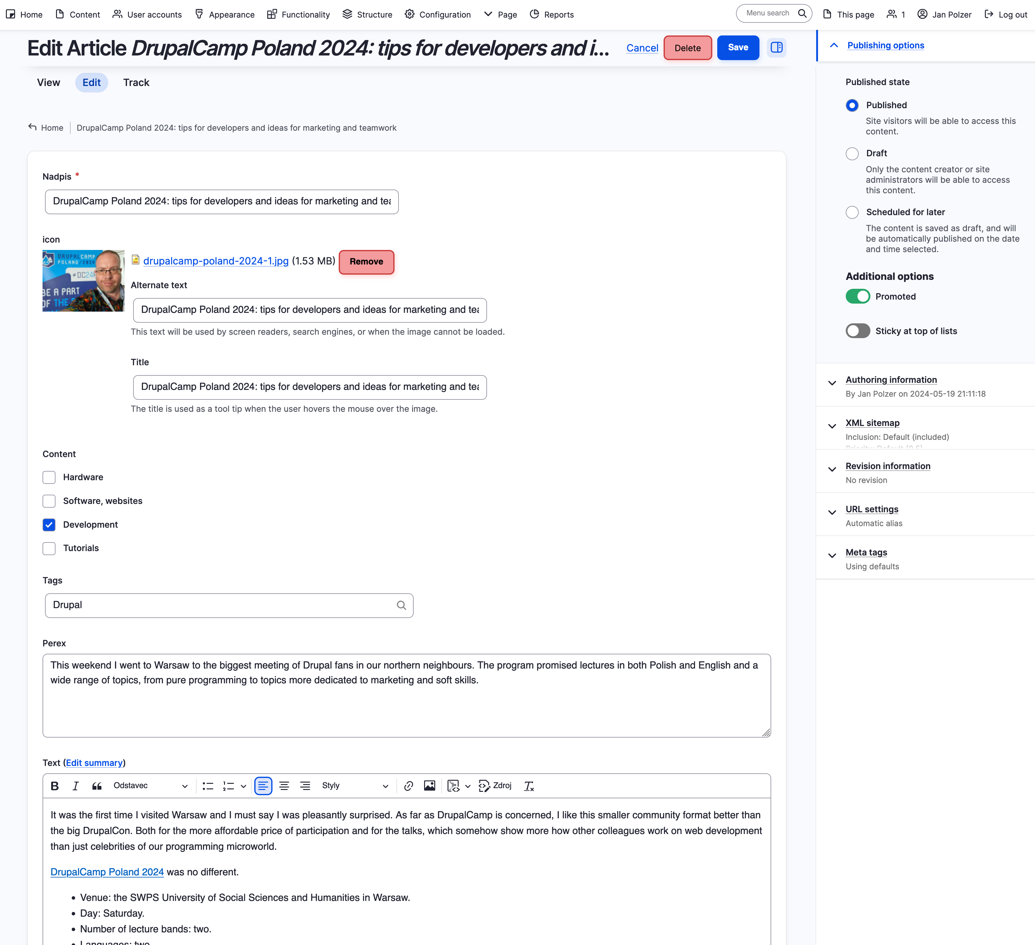This screenshot has width=1035, height=945.
Task: Click the Menu search magnifier icon
Action: 802,13
